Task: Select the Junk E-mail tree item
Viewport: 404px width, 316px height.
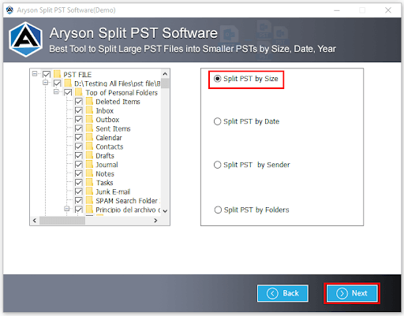Action: (x=113, y=192)
